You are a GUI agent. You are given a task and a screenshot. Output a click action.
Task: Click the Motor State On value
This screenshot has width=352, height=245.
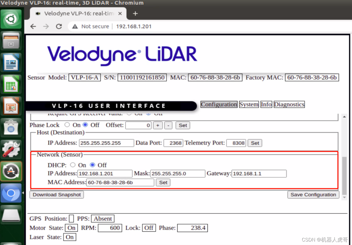pos(71,228)
